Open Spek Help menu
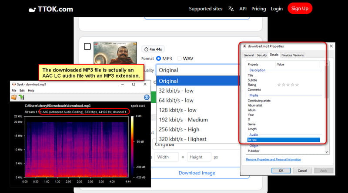This screenshot has width=348, height=193. [x=31, y=91]
